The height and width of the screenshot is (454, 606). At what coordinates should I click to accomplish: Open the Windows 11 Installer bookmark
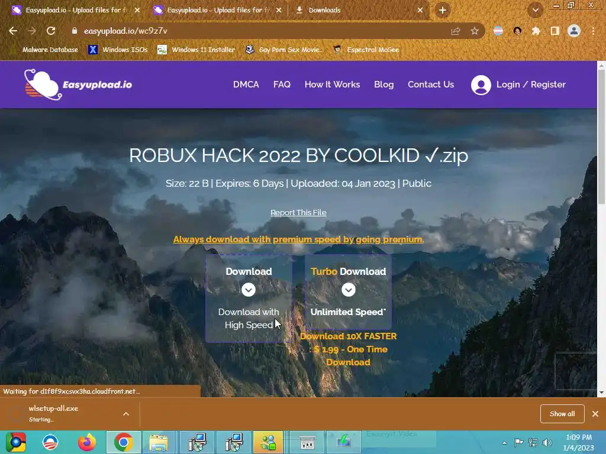(x=196, y=50)
